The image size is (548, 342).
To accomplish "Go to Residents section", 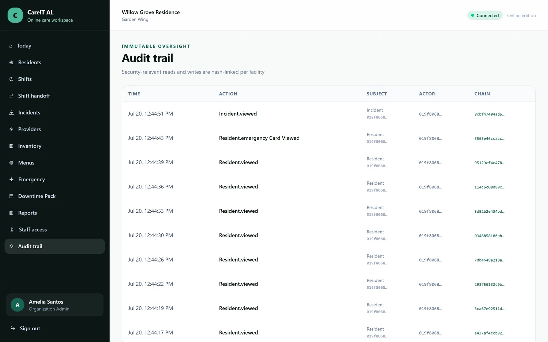I will pyautogui.click(x=55, y=63).
